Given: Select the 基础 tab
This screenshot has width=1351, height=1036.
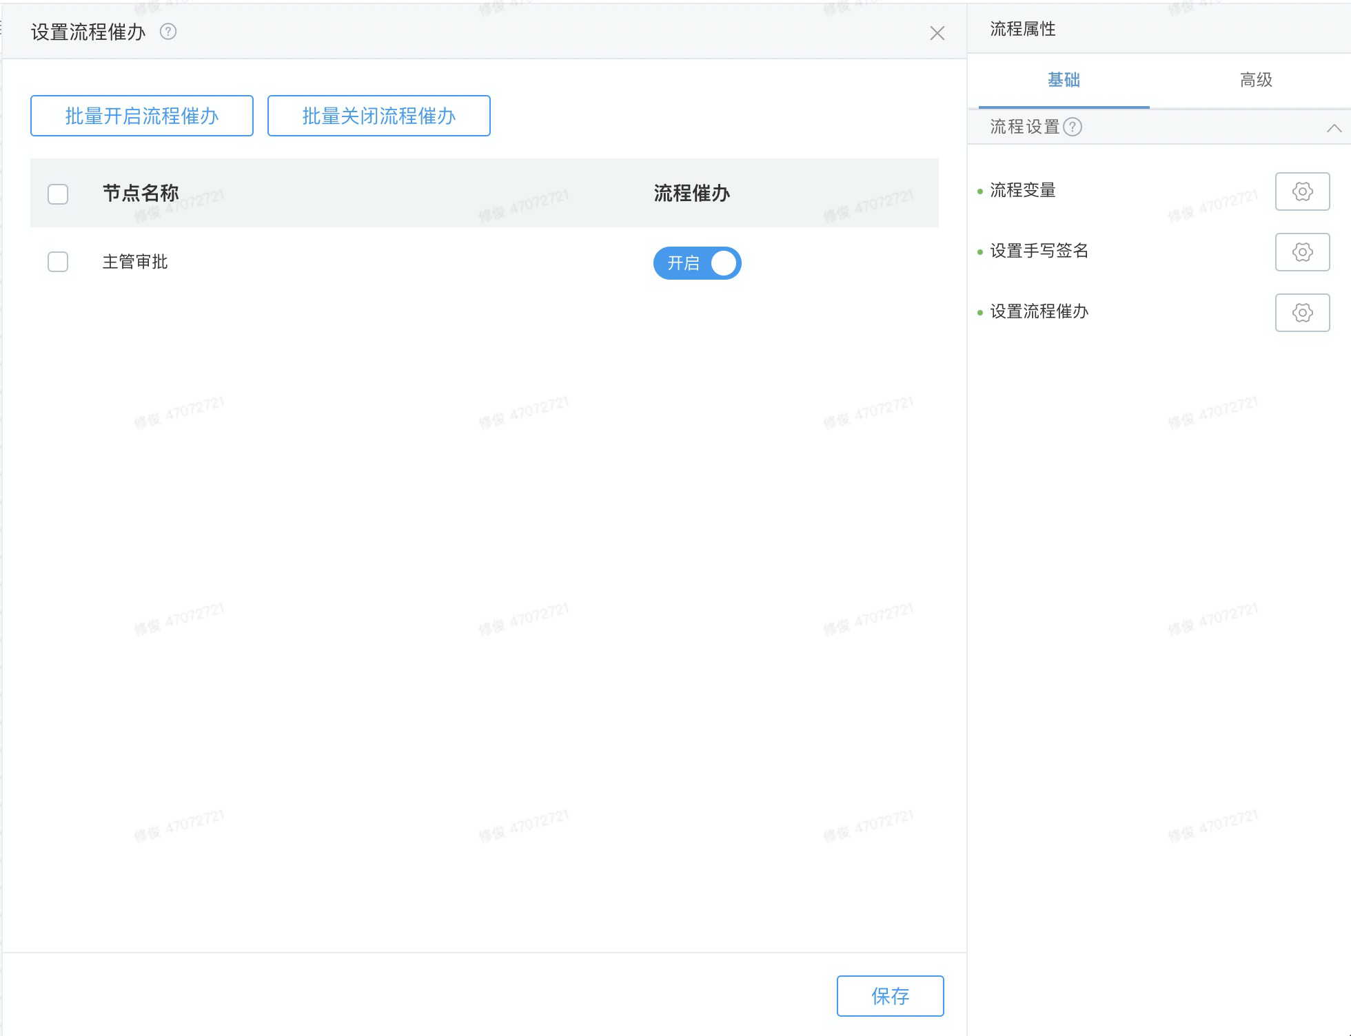Looking at the screenshot, I should click(x=1064, y=80).
